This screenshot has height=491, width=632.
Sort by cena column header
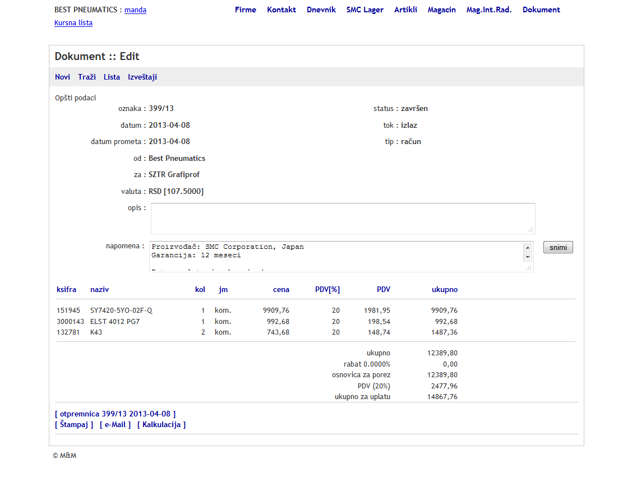(x=281, y=290)
